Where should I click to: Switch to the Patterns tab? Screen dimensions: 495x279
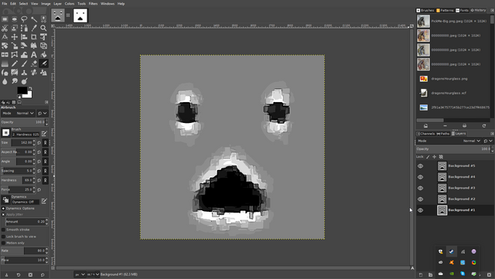[445, 10]
